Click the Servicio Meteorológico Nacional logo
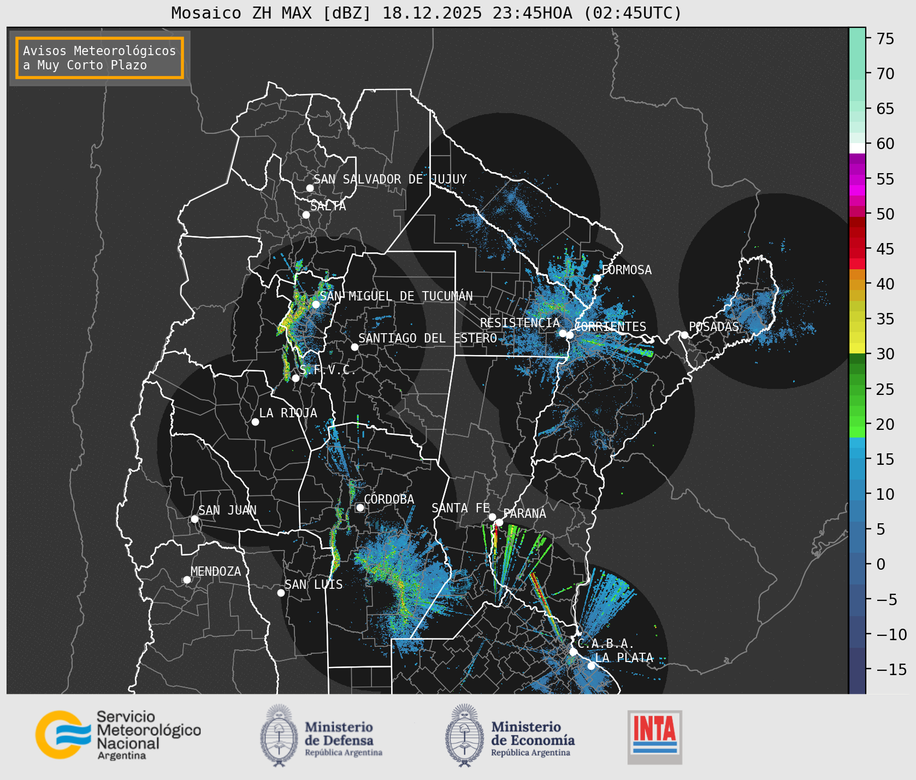The height and width of the screenshot is (780, 916). pos(118,735)
